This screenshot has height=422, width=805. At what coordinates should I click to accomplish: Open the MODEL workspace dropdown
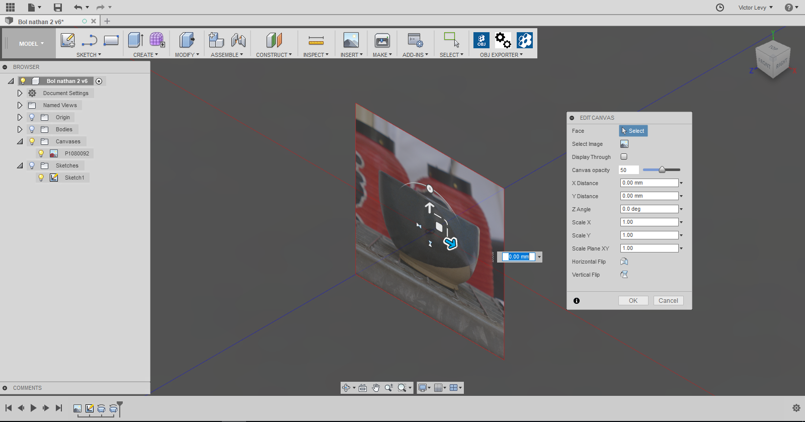(x=31, y=44)
